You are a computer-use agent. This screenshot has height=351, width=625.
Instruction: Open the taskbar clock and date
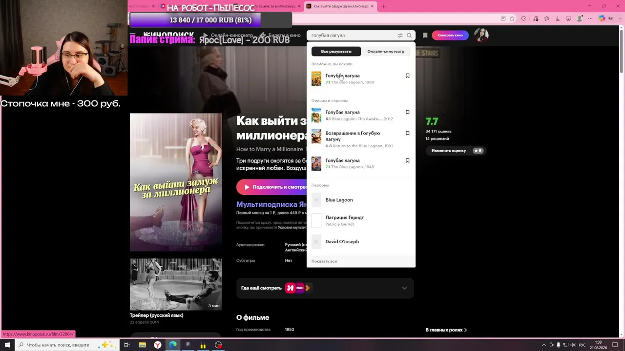click(598, 345)
